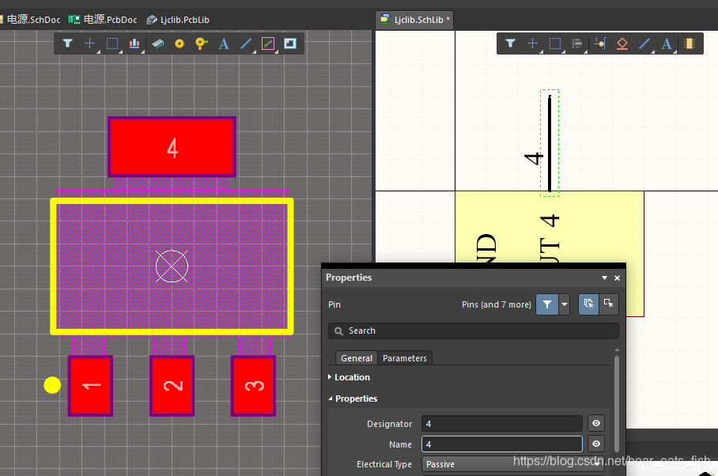Expand the Location section
Screen dimensions: 718x476
[352, 377]
